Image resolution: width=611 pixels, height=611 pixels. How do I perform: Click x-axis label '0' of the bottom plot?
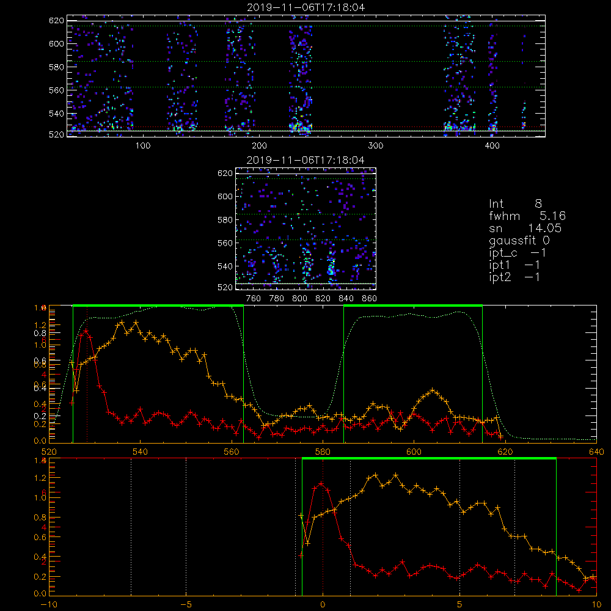coord(323,604)
